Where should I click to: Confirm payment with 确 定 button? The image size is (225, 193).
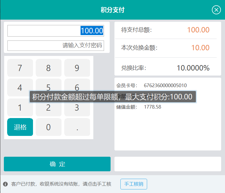coord(57,164)
